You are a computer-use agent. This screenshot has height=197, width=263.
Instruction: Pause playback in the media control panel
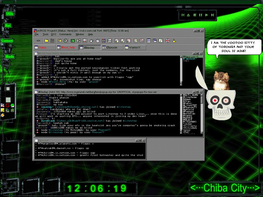click(201, 15)
